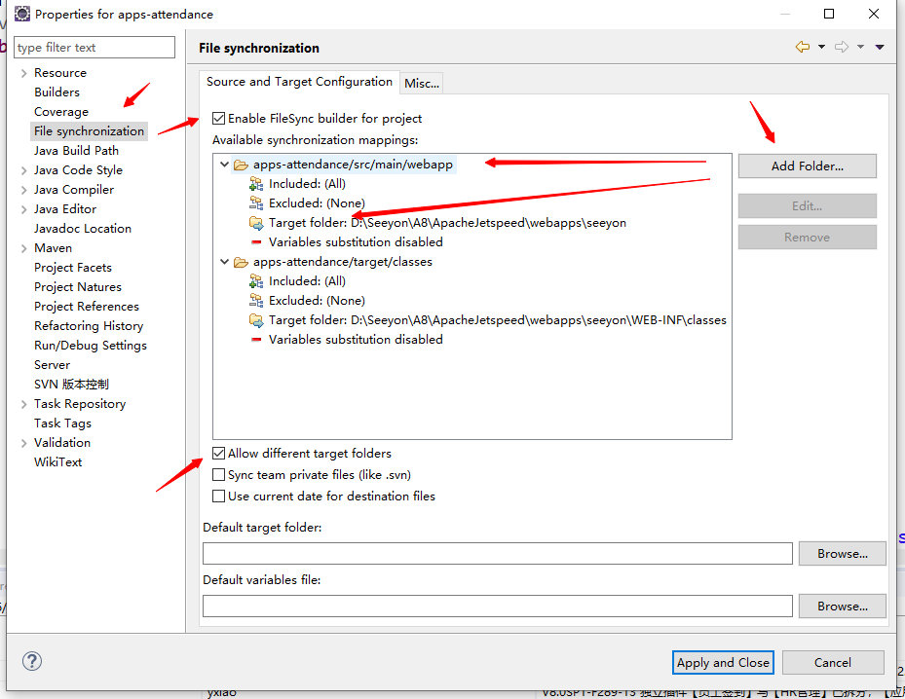
Task: Select 'Variables substitution disabled' under target/classes
Action: tap(356, 340)
